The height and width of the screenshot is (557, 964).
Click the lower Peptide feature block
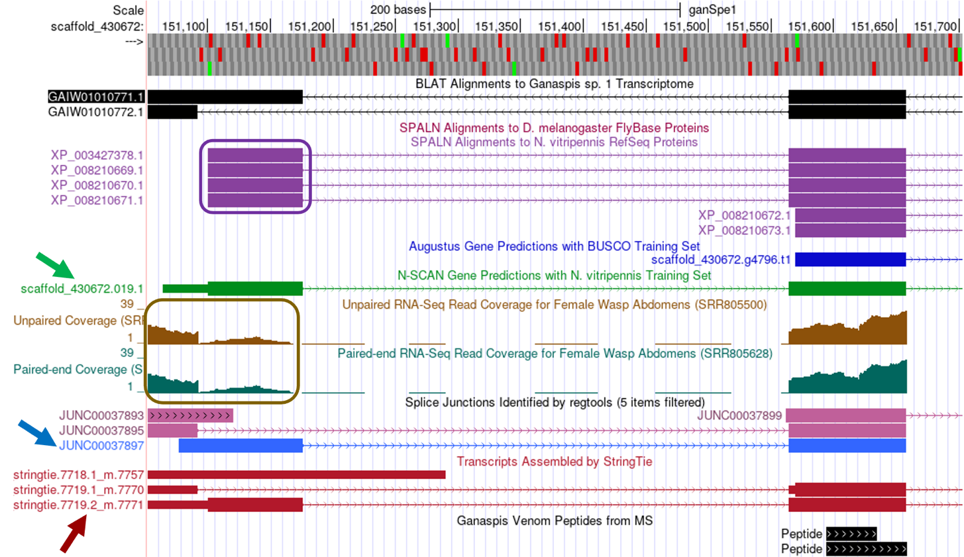tap(866, 549)
